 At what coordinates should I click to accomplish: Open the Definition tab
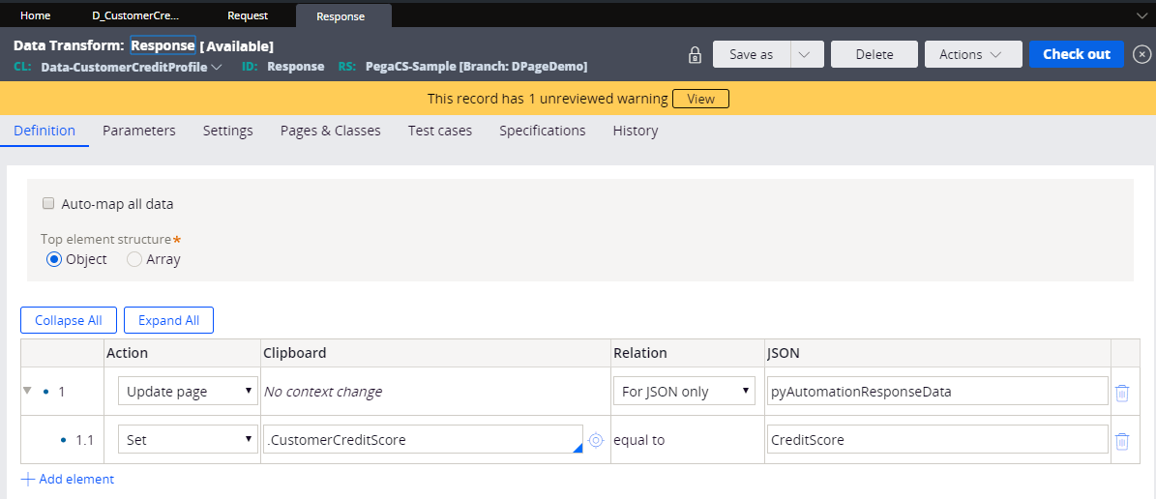pos(44,131)
